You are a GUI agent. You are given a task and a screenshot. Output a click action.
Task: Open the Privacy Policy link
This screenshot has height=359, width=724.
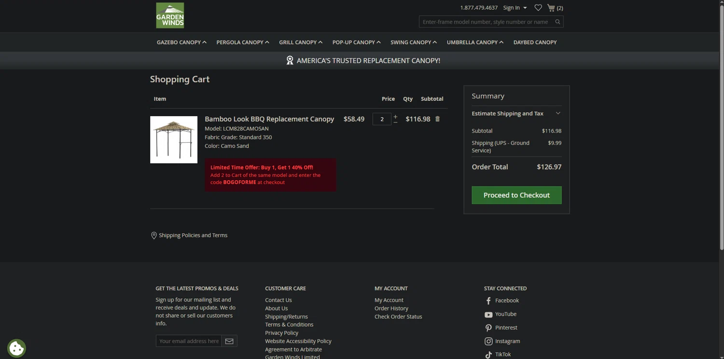pos(281,333)
